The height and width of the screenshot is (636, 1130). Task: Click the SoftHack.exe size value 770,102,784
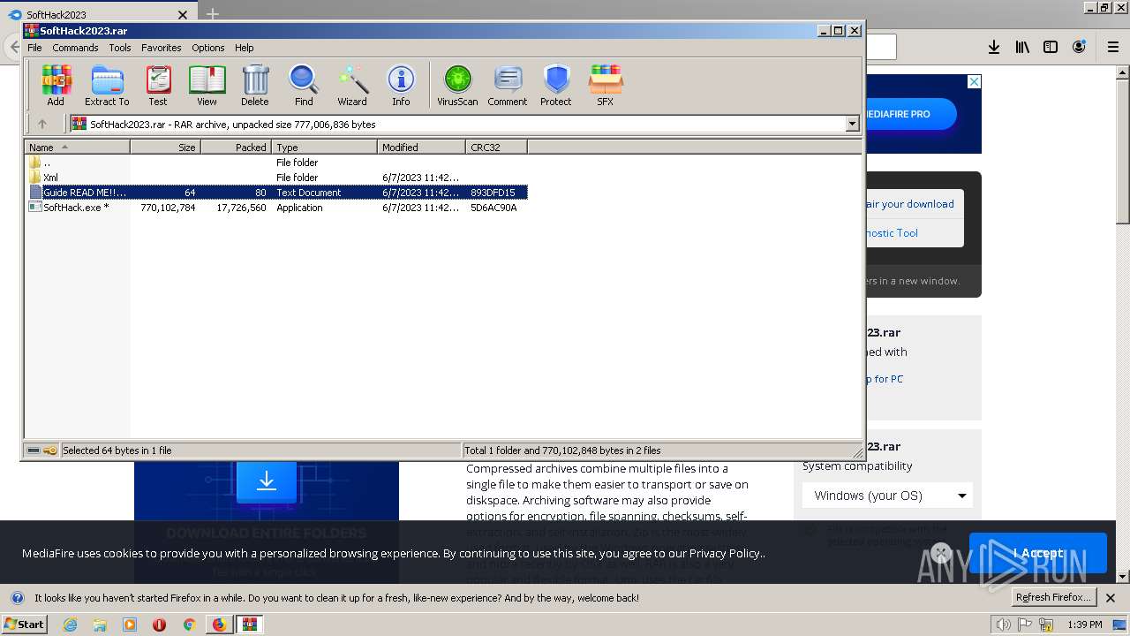(168, 208)
